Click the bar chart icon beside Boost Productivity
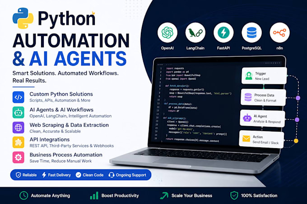This screenshot has height=204, width=307. click(94, 195)
